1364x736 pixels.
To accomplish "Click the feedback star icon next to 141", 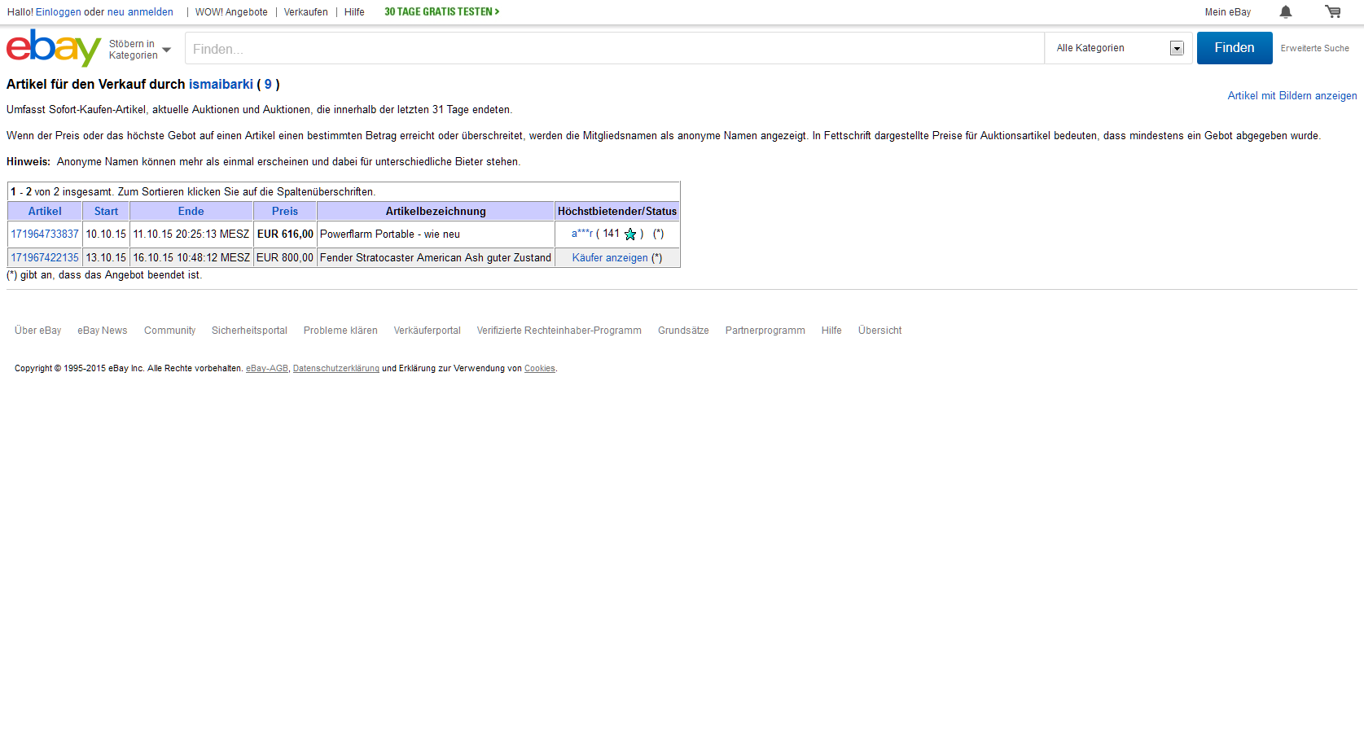I will tap(630, 234).
